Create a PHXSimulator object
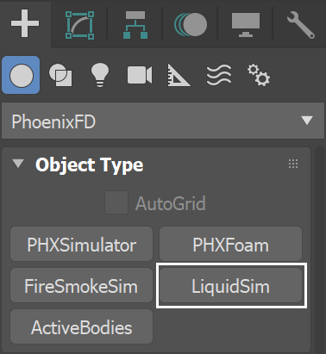This screenshot has height=354, width=326. click(81, 244)
